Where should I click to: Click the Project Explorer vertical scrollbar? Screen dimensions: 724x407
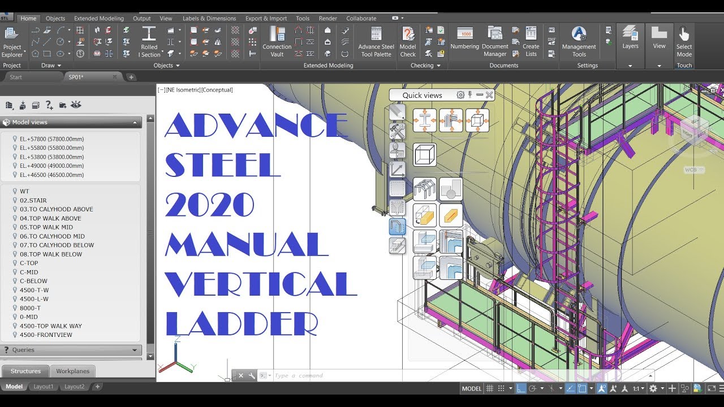(150, 237)
